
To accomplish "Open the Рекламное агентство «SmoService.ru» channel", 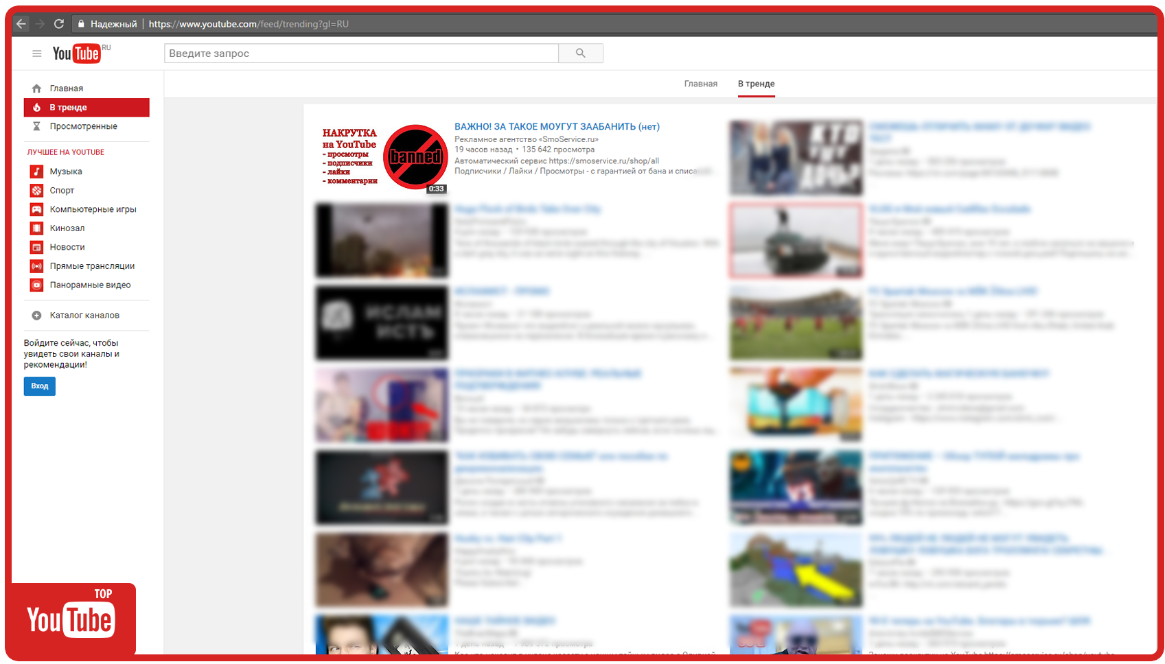I will (x=527, y=139).
